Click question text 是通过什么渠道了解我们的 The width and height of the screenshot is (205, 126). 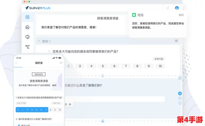click(x=83, y=86)
